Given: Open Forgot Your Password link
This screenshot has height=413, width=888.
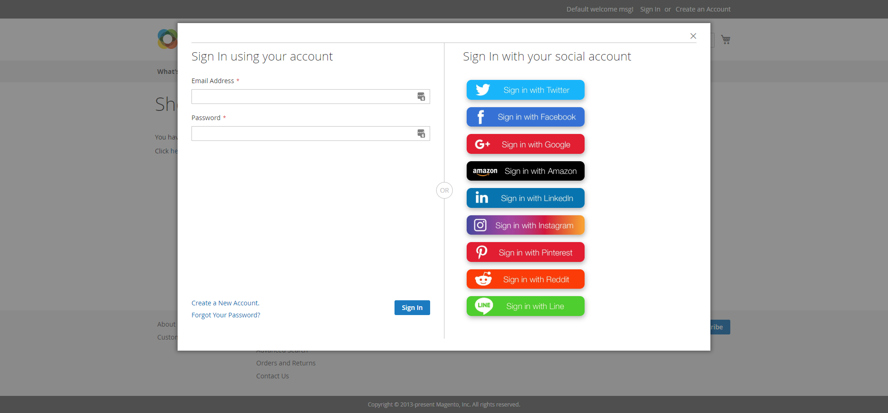Looking at the screenshot, I should click(226, 315).
